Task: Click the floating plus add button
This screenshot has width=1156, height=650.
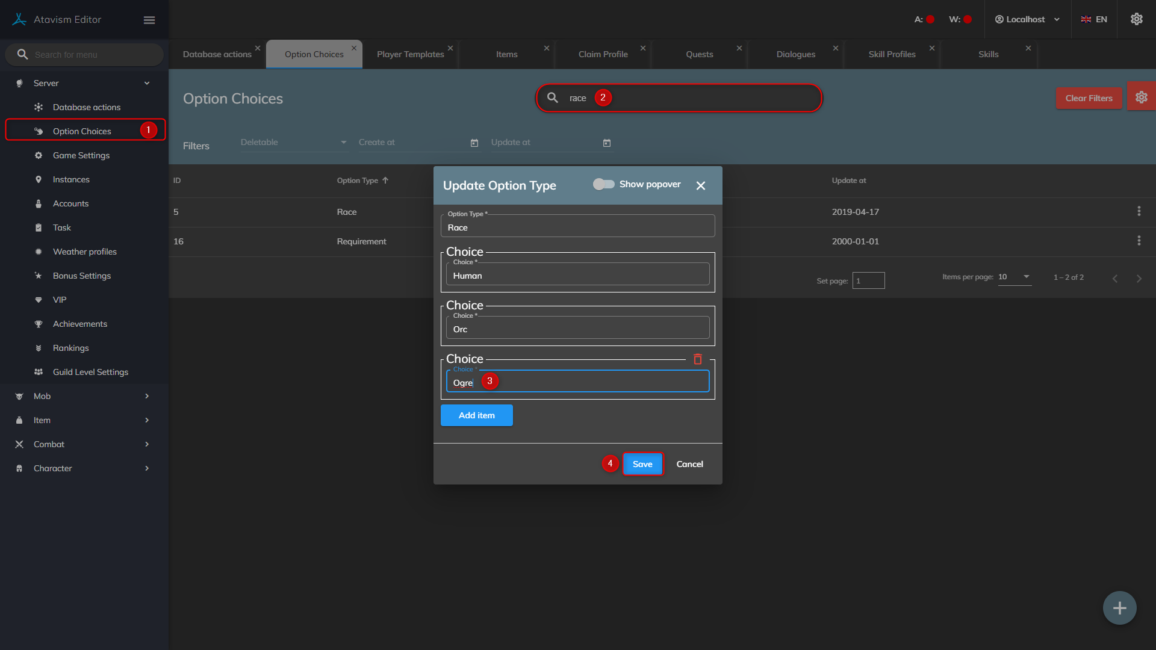Action: (x=1119, y=608)
